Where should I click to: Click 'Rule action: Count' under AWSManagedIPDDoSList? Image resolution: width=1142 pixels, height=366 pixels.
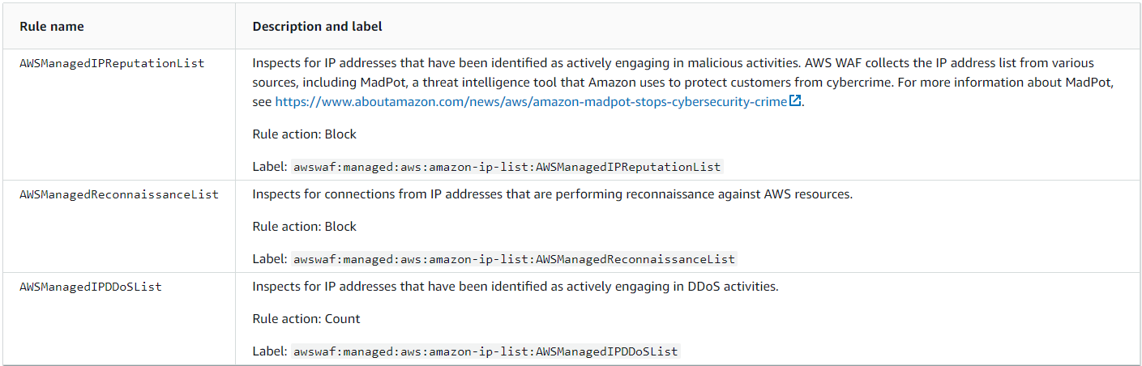[x=306, y=319]
